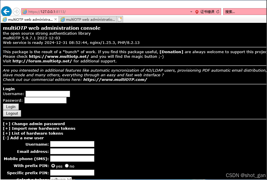Click the new user Username field
The height and width of the screenshot is (180, 267).
point(72,144)
